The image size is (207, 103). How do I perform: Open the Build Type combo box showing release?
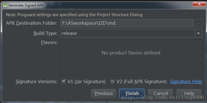click(131, 33)
